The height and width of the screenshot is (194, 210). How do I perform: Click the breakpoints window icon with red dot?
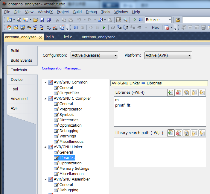[166, 28]
